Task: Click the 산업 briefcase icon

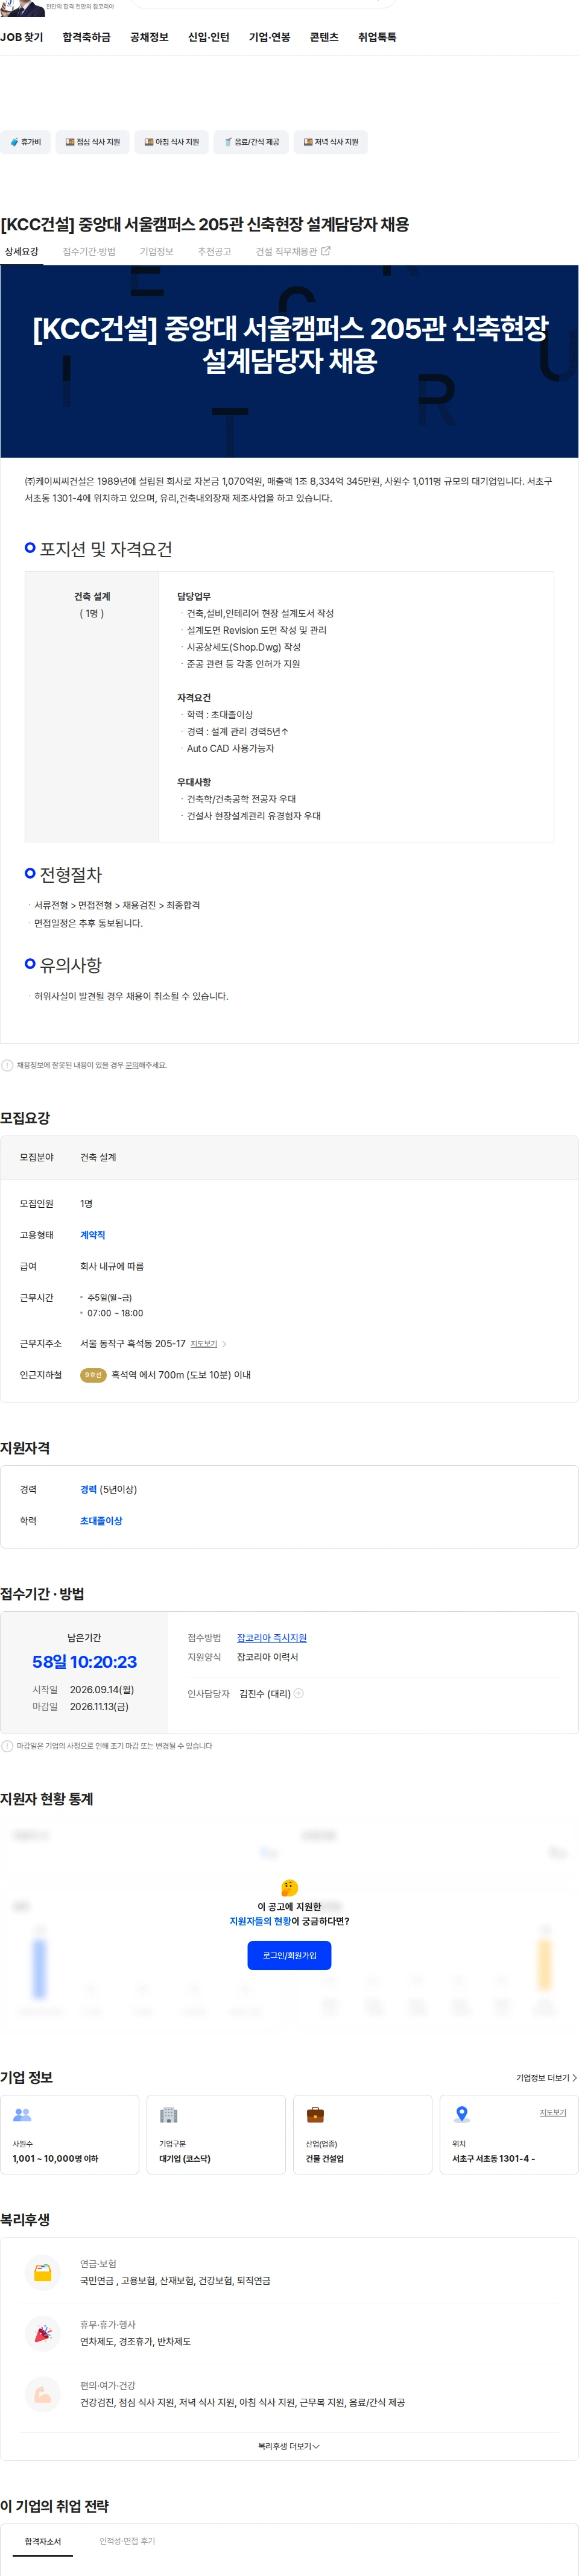Action: coord(315,2114)
